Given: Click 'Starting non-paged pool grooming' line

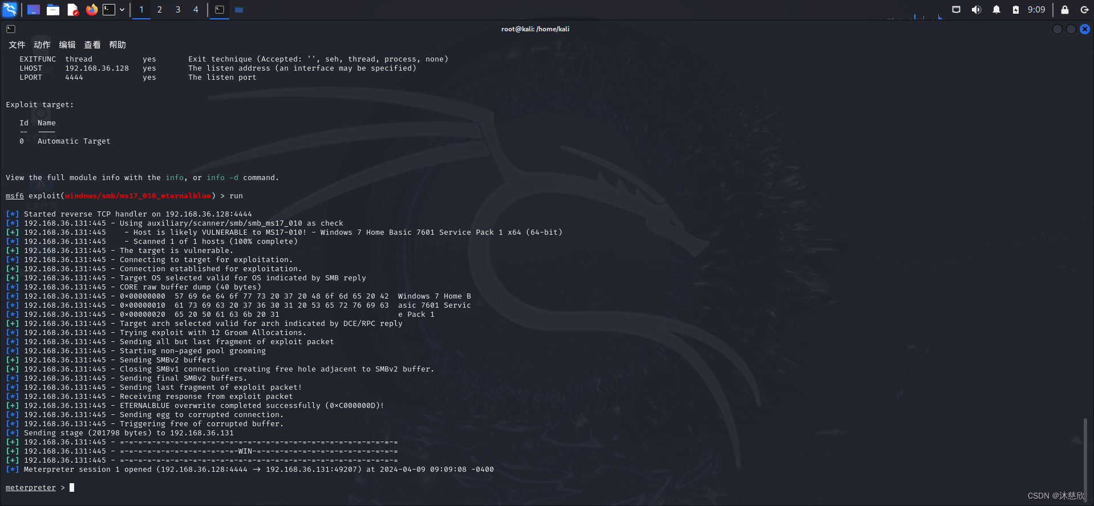Looking at the screenshot, I should [136, 351].
